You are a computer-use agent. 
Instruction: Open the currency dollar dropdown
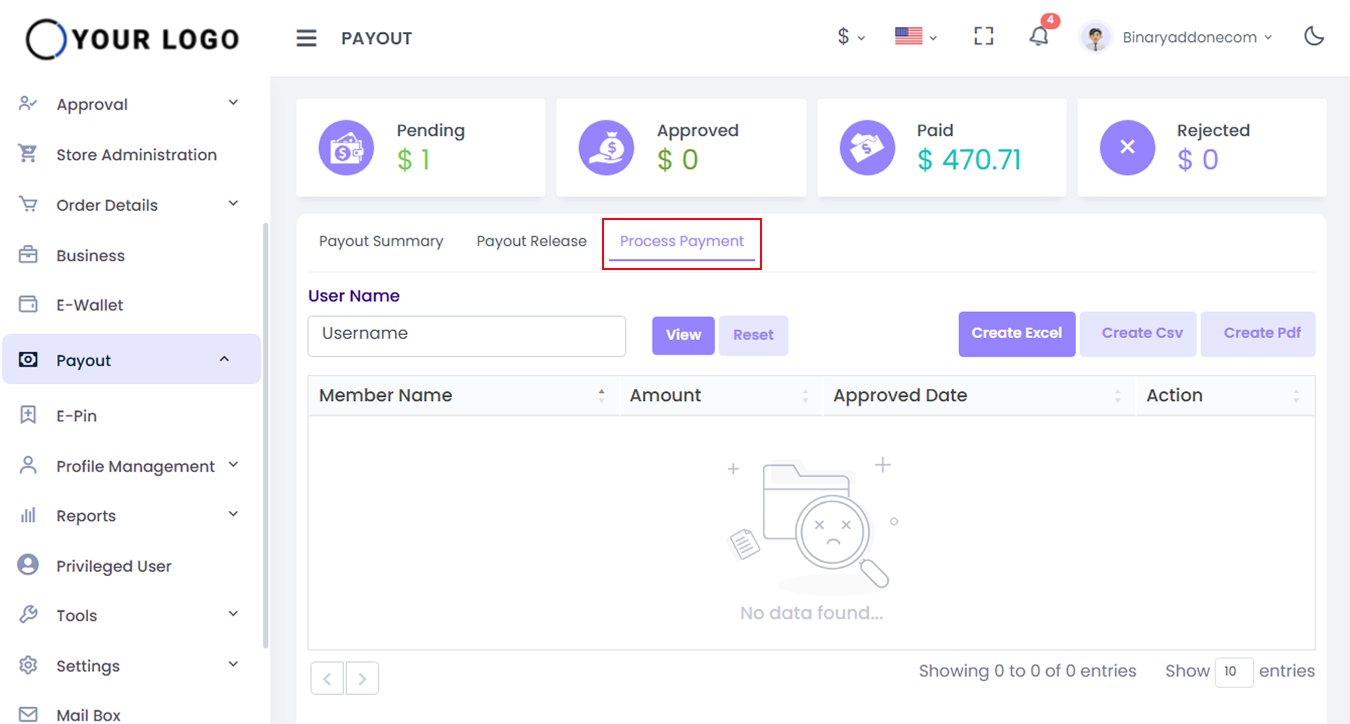coord(851,37)
